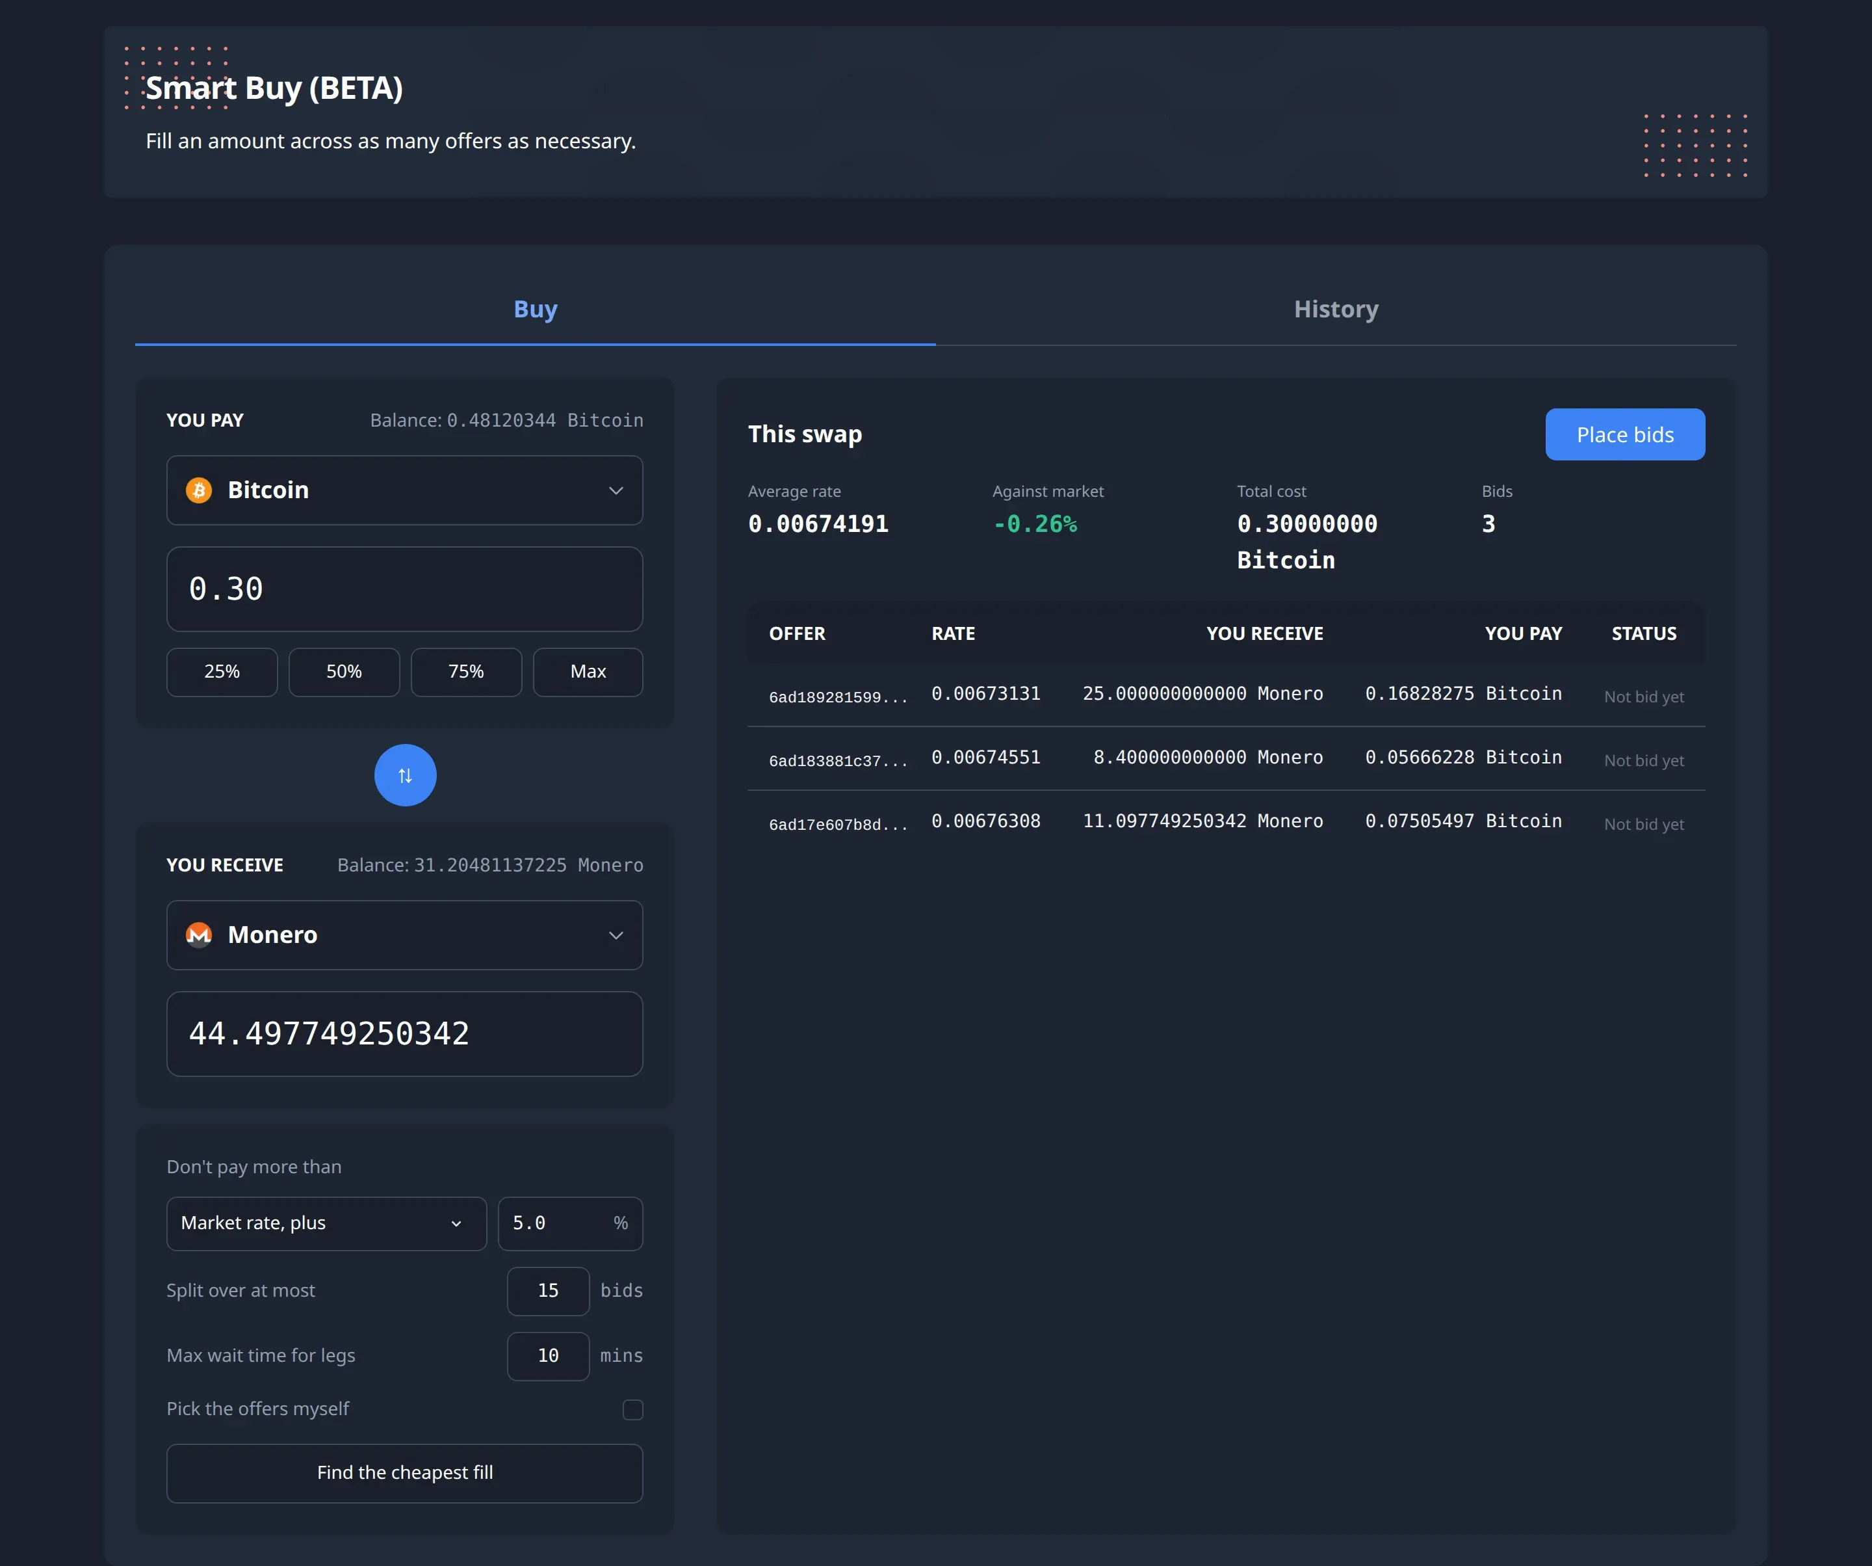Edit the Split over at most bids field
The height and width of the screenshot is (1566, 1872).
[x=548, y=1290]
